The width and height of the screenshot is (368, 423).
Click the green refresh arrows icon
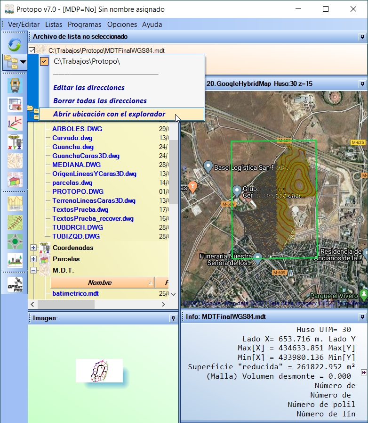point(15,44)
